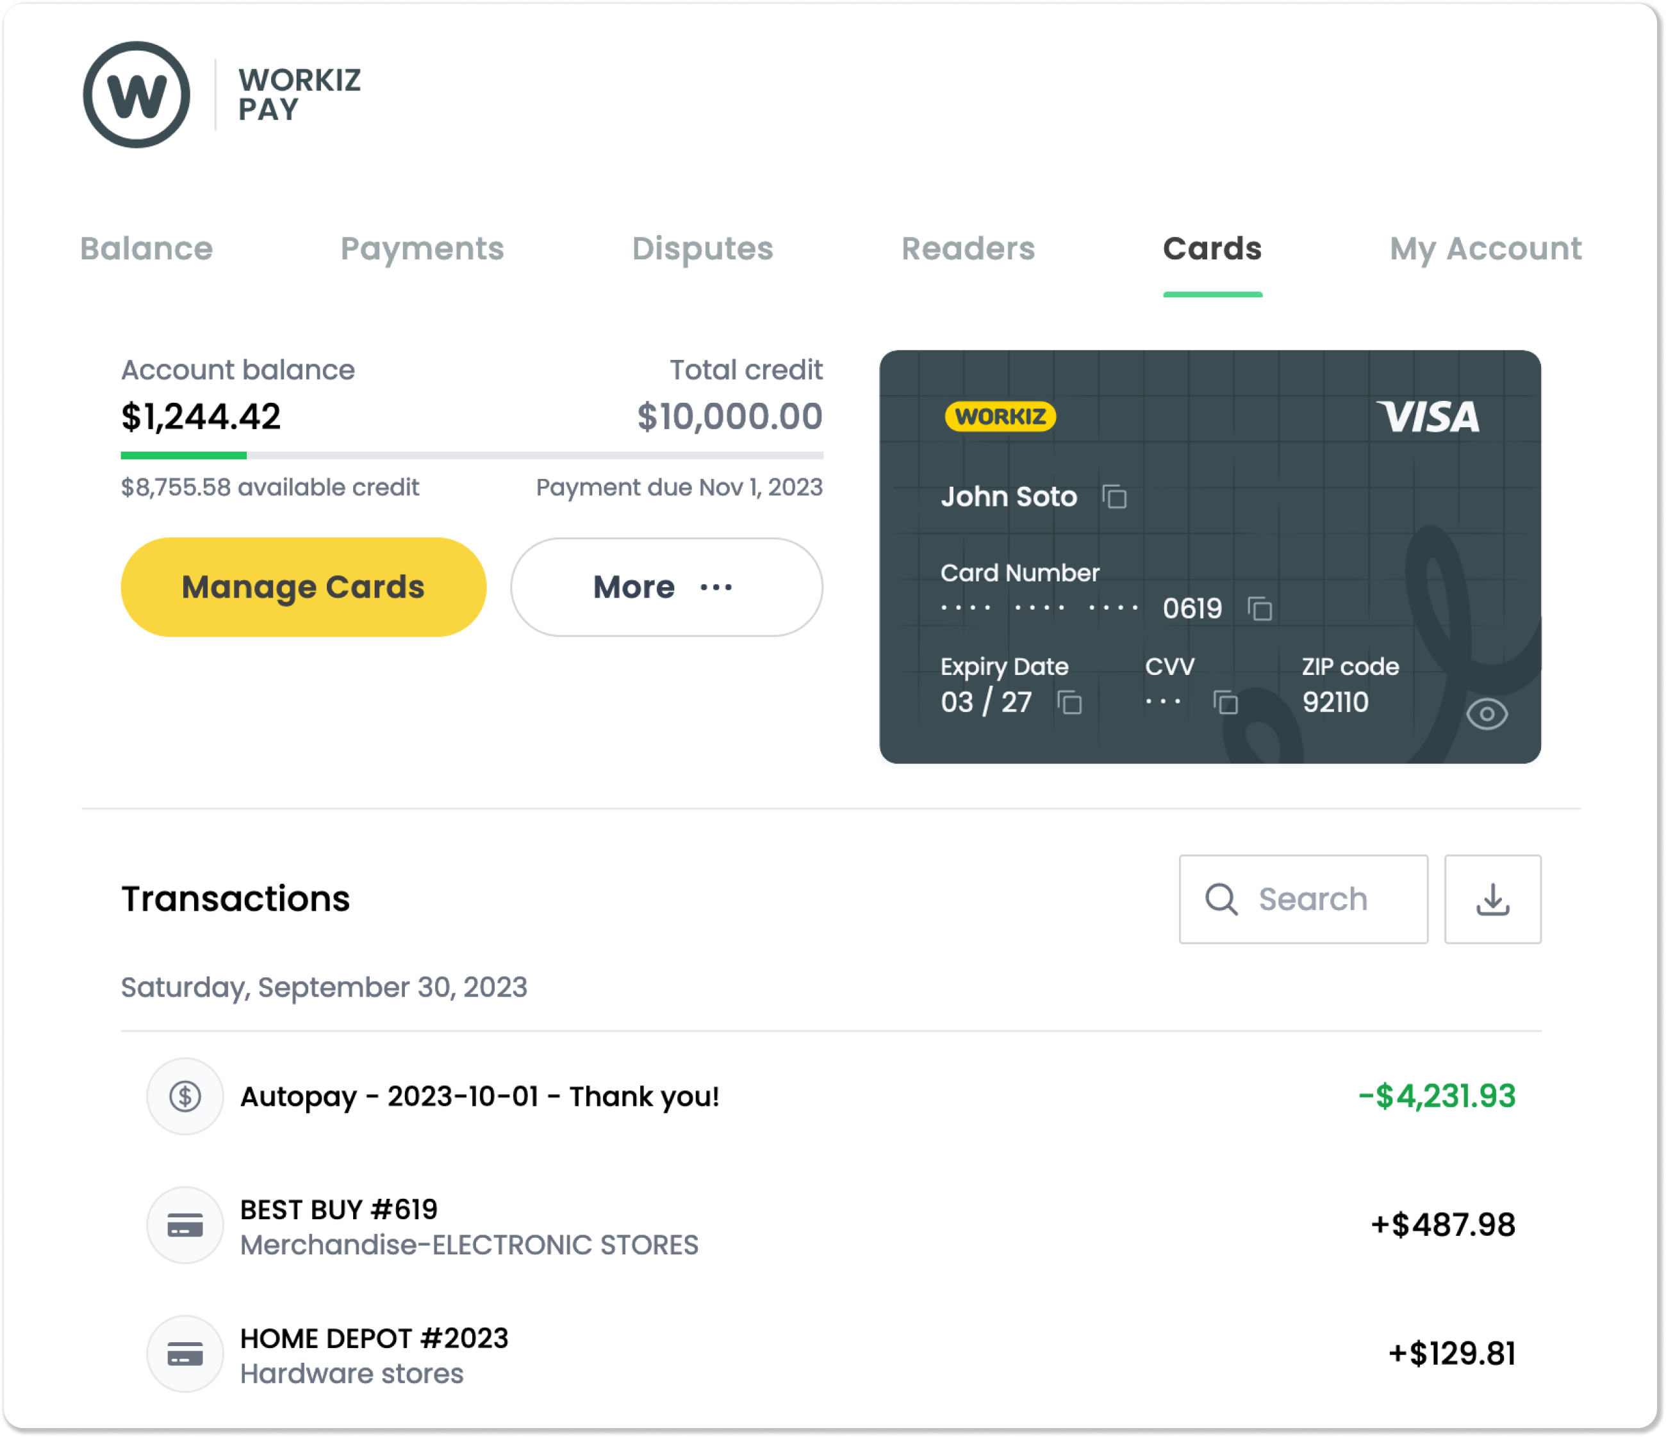This screenshot has height=1437, width=1666.
Task: Go to the Disputes tab
Action: pyautogui.click(x=703, y=249)
